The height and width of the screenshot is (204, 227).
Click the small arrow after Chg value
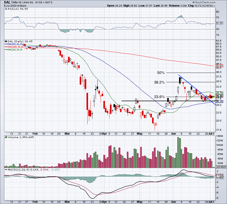click(214, 6)
